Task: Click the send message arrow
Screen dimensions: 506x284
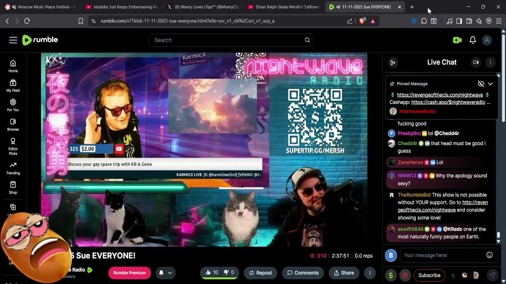Action: click(492, 275)
